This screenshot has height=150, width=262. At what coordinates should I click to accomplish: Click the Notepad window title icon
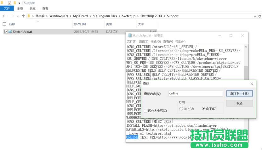click(129, 35)
